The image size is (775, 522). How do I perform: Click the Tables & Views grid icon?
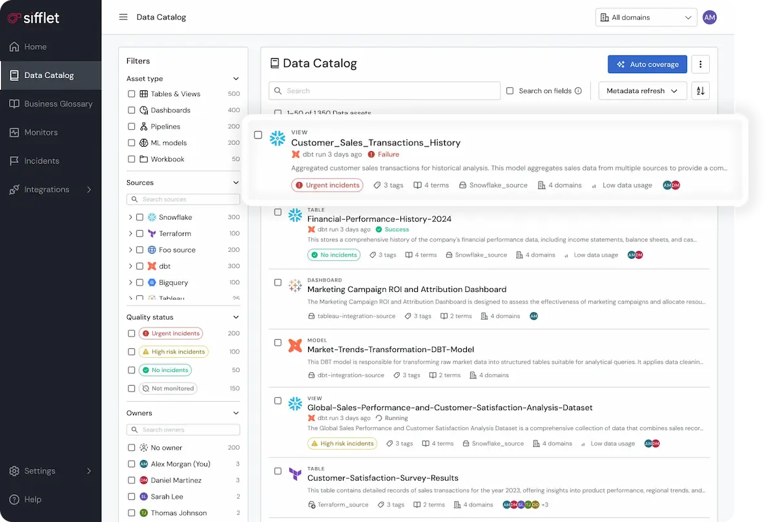tap(144, 94)
